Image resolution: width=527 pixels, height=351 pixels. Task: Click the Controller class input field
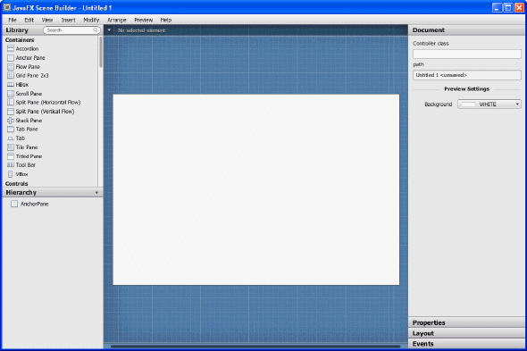(467, 54)
